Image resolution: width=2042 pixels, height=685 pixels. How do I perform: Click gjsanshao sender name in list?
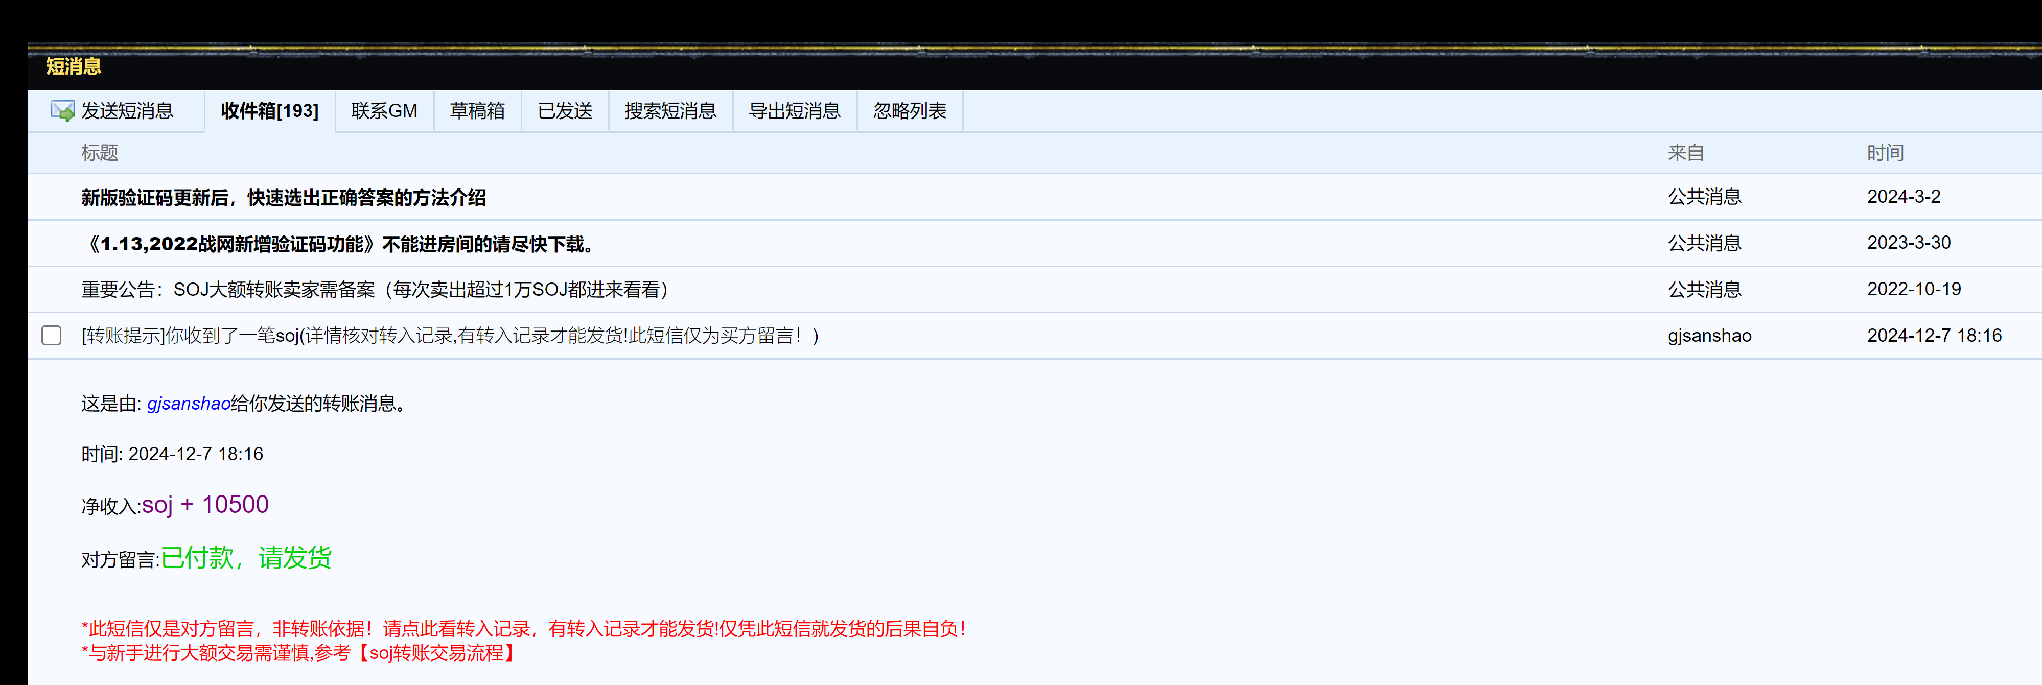[1709, 336]
